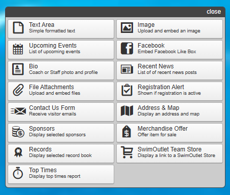Click the stopwatch icon for Top Times
The image size is (230, 195).
tap(18, 173)
